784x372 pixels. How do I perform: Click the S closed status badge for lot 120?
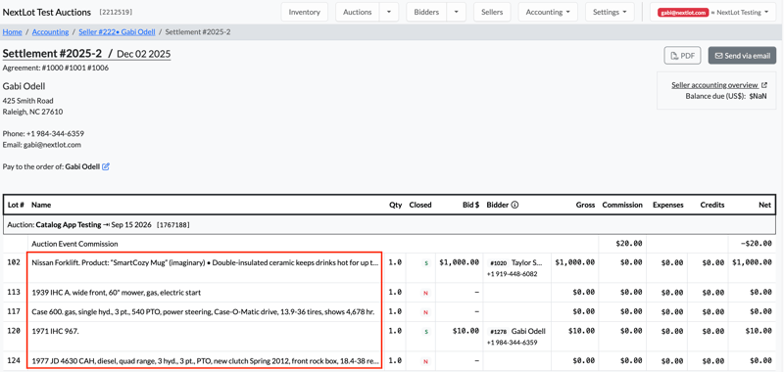426,332
